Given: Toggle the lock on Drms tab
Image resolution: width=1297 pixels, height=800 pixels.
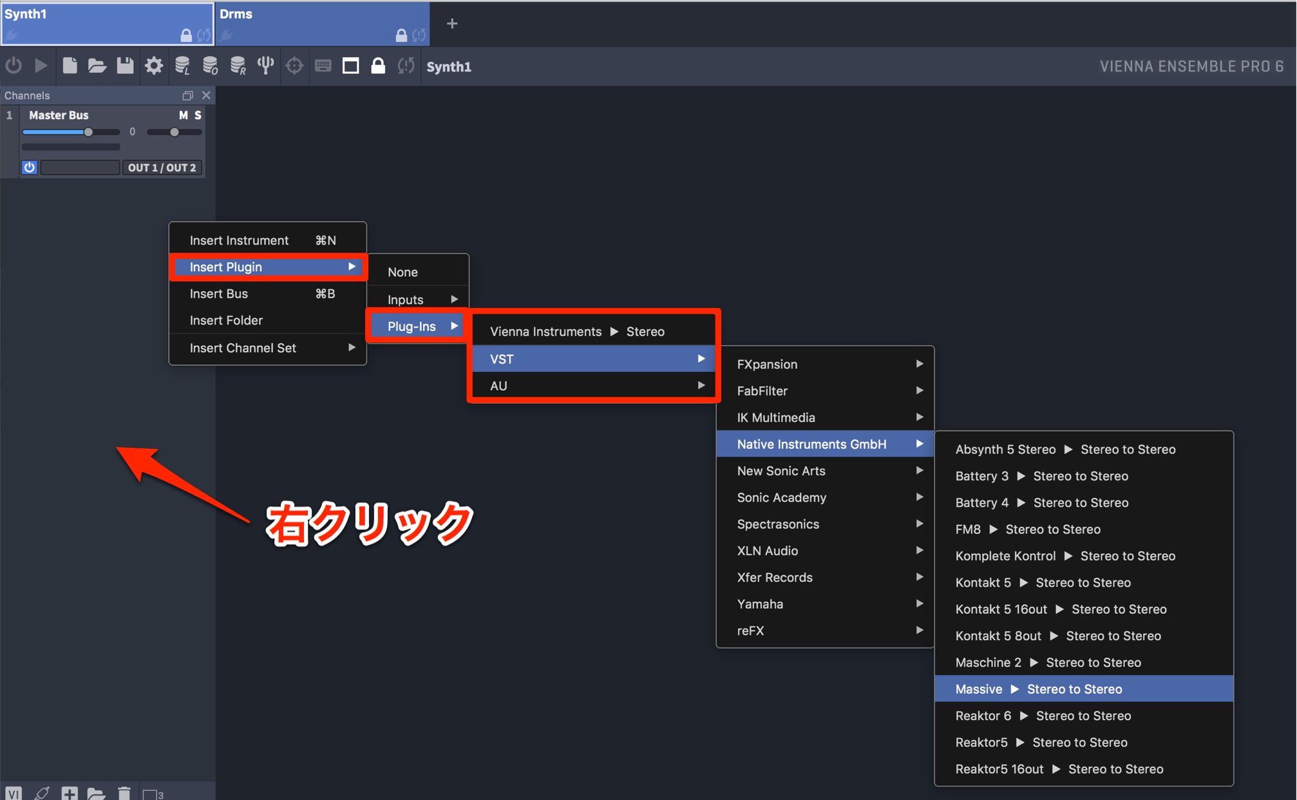Looking at the screenshot, I should [401, 35].
